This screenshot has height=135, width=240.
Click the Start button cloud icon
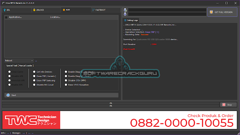[8, 95]
